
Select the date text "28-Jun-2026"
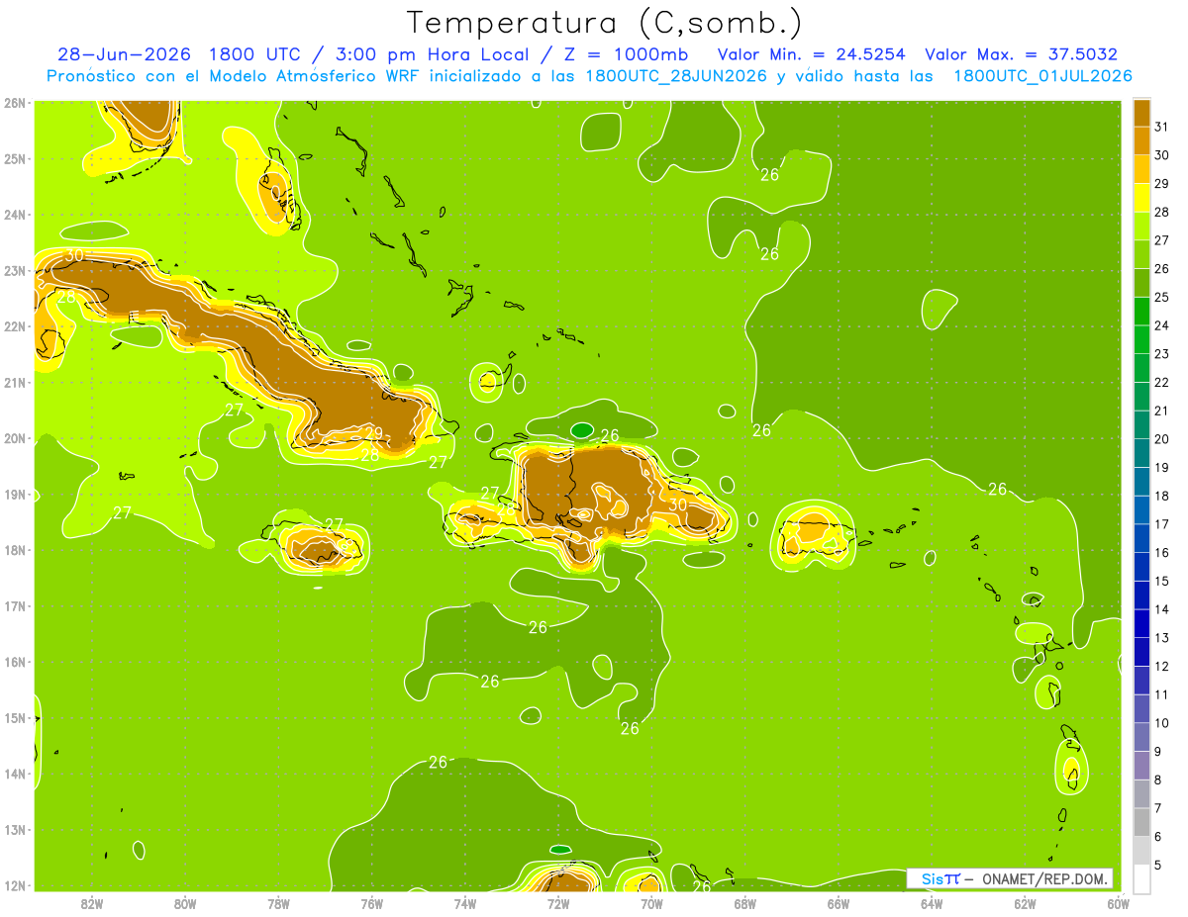[123, 54]
